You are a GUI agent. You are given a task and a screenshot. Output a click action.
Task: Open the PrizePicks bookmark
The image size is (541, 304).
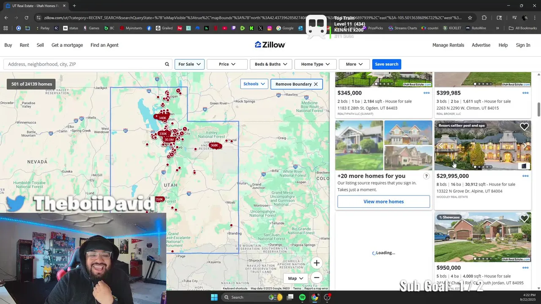pos(372,28)
